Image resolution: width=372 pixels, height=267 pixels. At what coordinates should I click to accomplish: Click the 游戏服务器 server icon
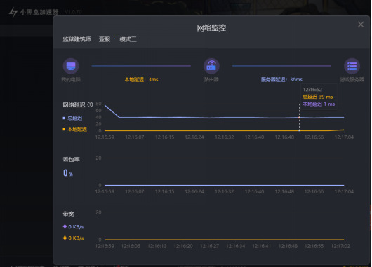352,66
